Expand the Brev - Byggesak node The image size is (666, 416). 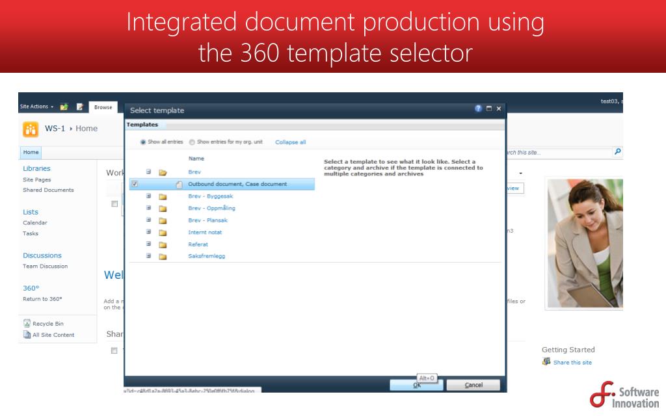(149, 196)
